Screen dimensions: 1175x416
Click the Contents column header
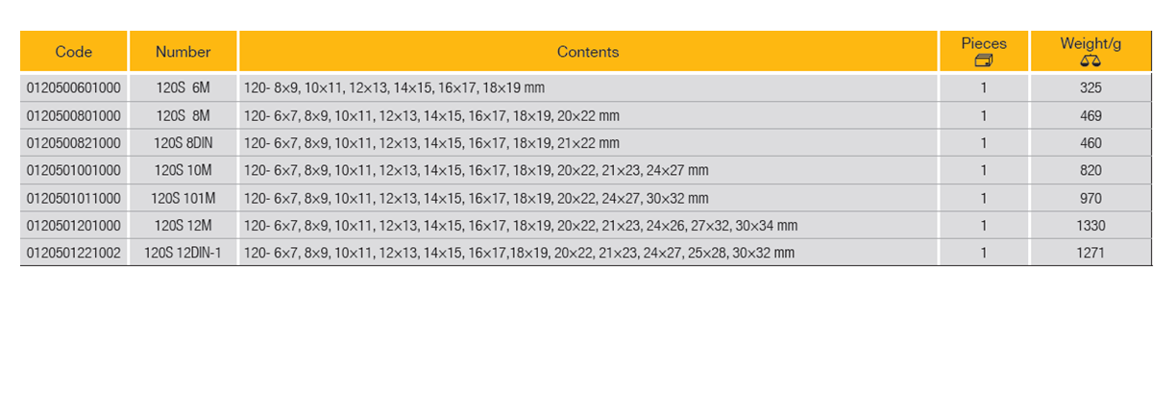[587, 52]
